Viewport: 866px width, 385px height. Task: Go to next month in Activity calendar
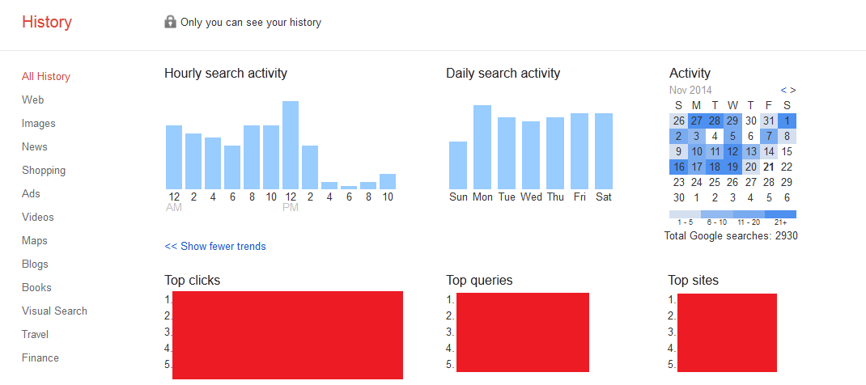[792, 90]
